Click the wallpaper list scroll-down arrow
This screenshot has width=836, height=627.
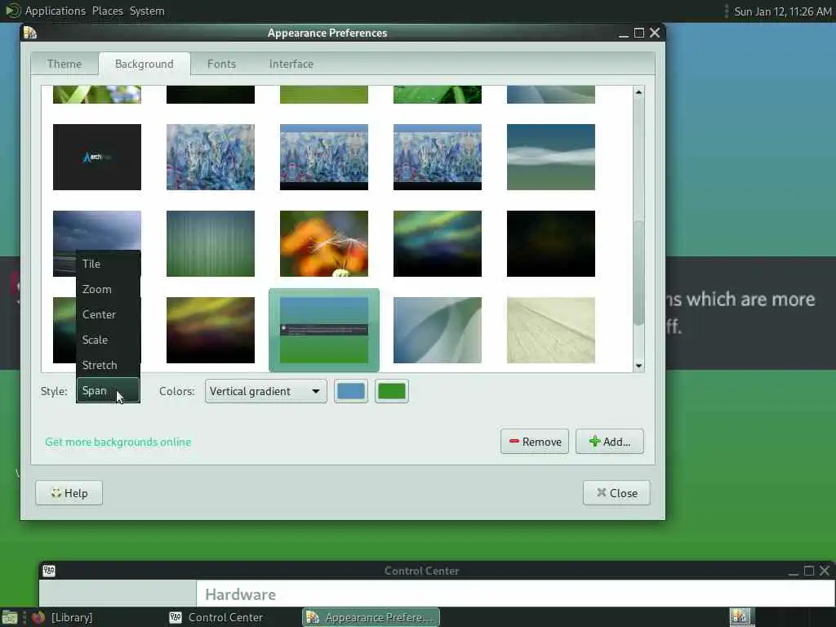click(638, 366)
